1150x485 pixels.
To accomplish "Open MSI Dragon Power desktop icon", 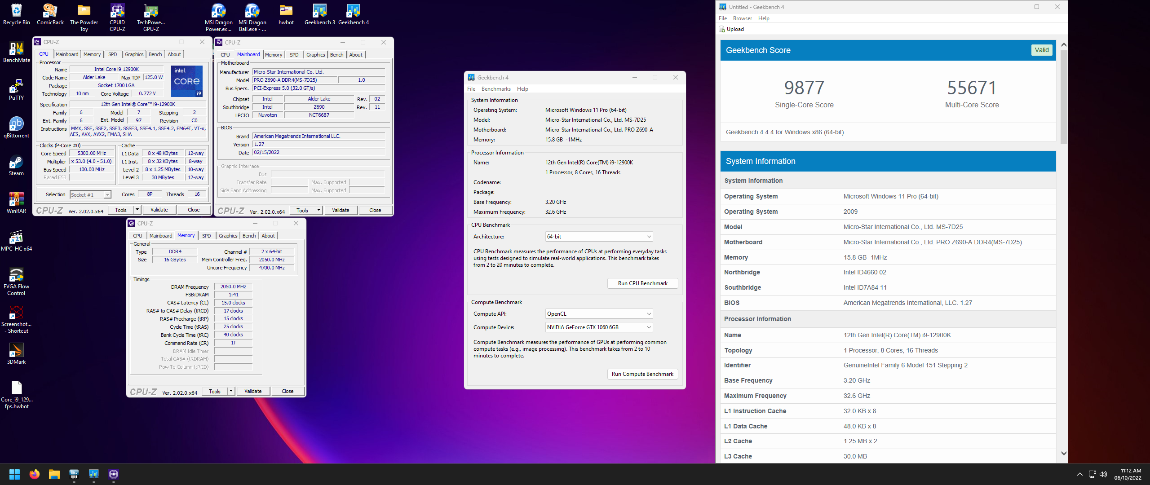I will click(219, 18).
